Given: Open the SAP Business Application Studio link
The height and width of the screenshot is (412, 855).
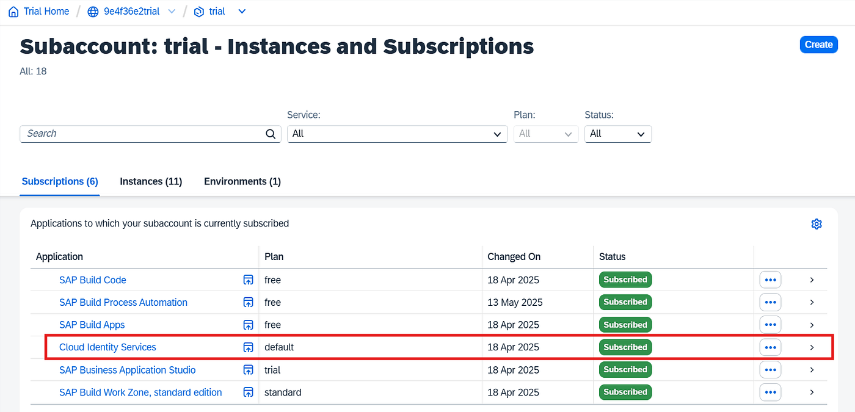Looking at the screenshot, I should (128, 370).
